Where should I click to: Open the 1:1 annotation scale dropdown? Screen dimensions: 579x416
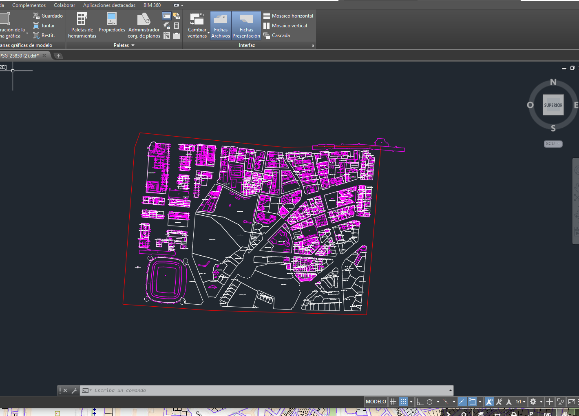(520, 402)
